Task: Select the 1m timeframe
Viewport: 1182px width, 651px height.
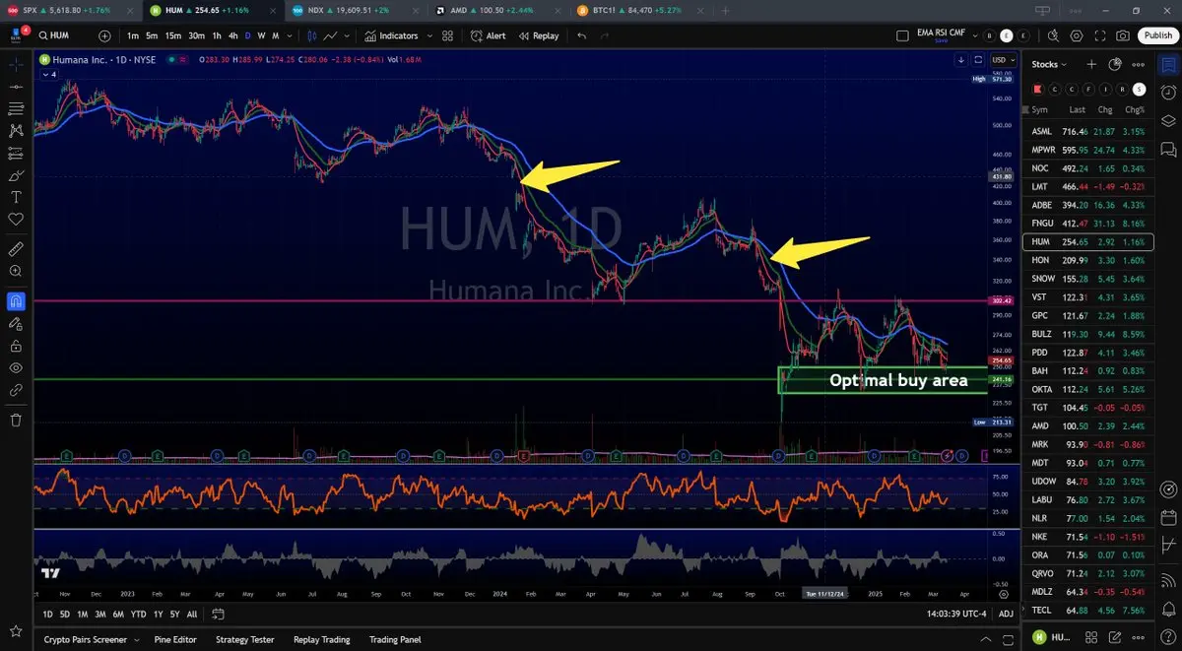Action: (x=132, y=35)
